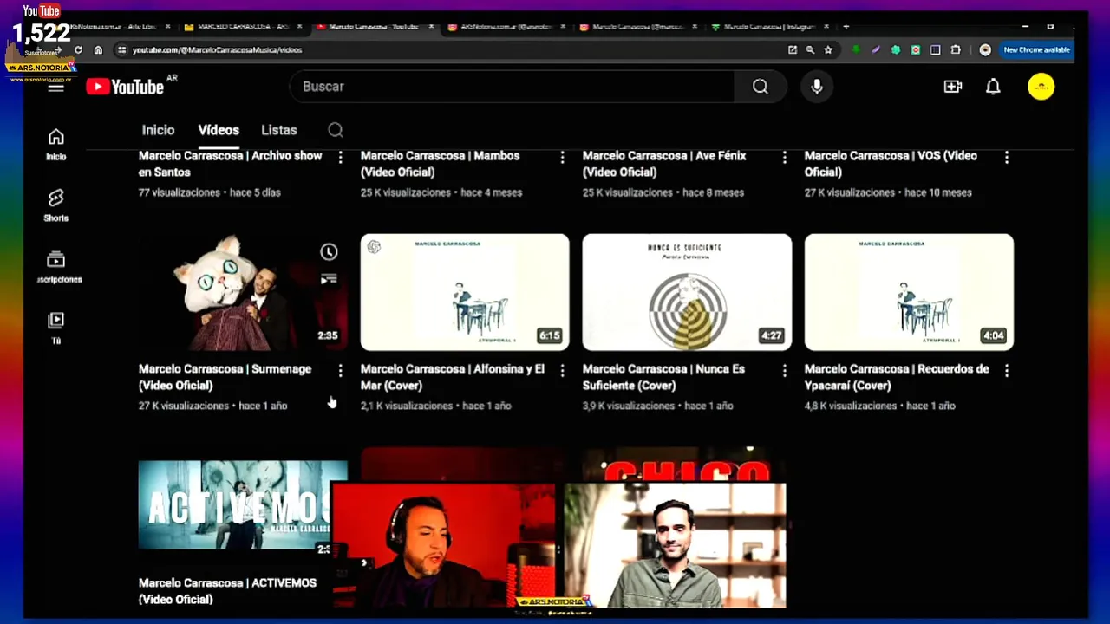1110x624 pixels.
Task: Open options menu for VOS video
Action: [1006, 157]
